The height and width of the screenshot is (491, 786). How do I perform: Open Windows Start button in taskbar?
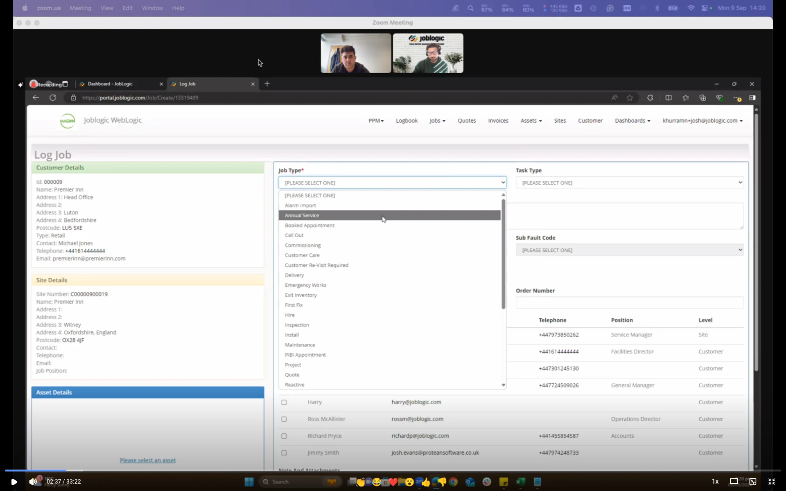pos(249,482)
